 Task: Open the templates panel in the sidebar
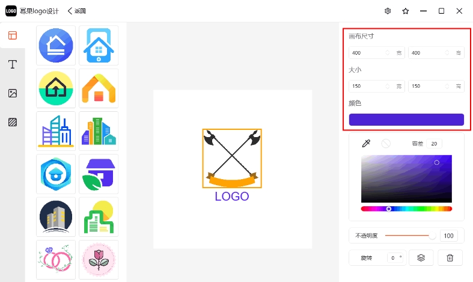13,35
